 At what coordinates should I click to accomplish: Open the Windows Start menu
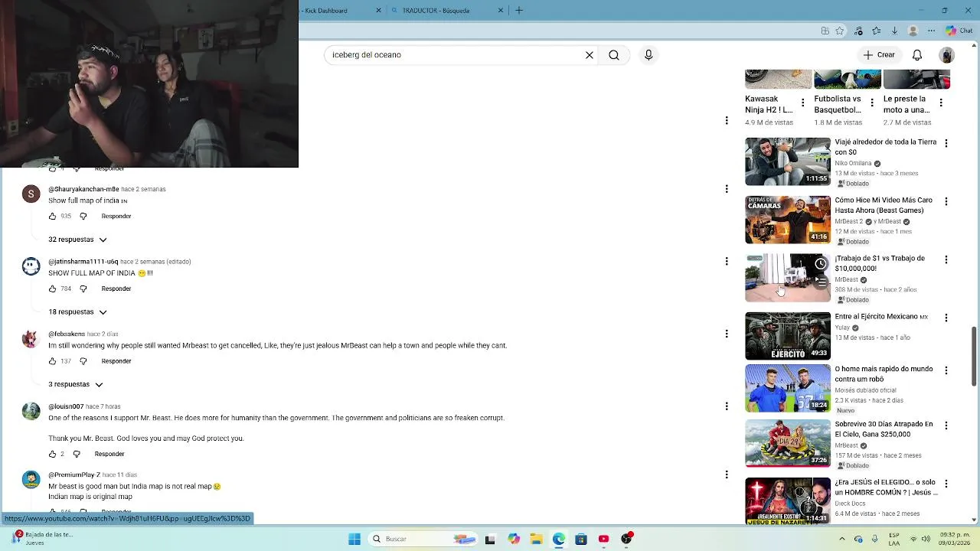click(354, 539)
